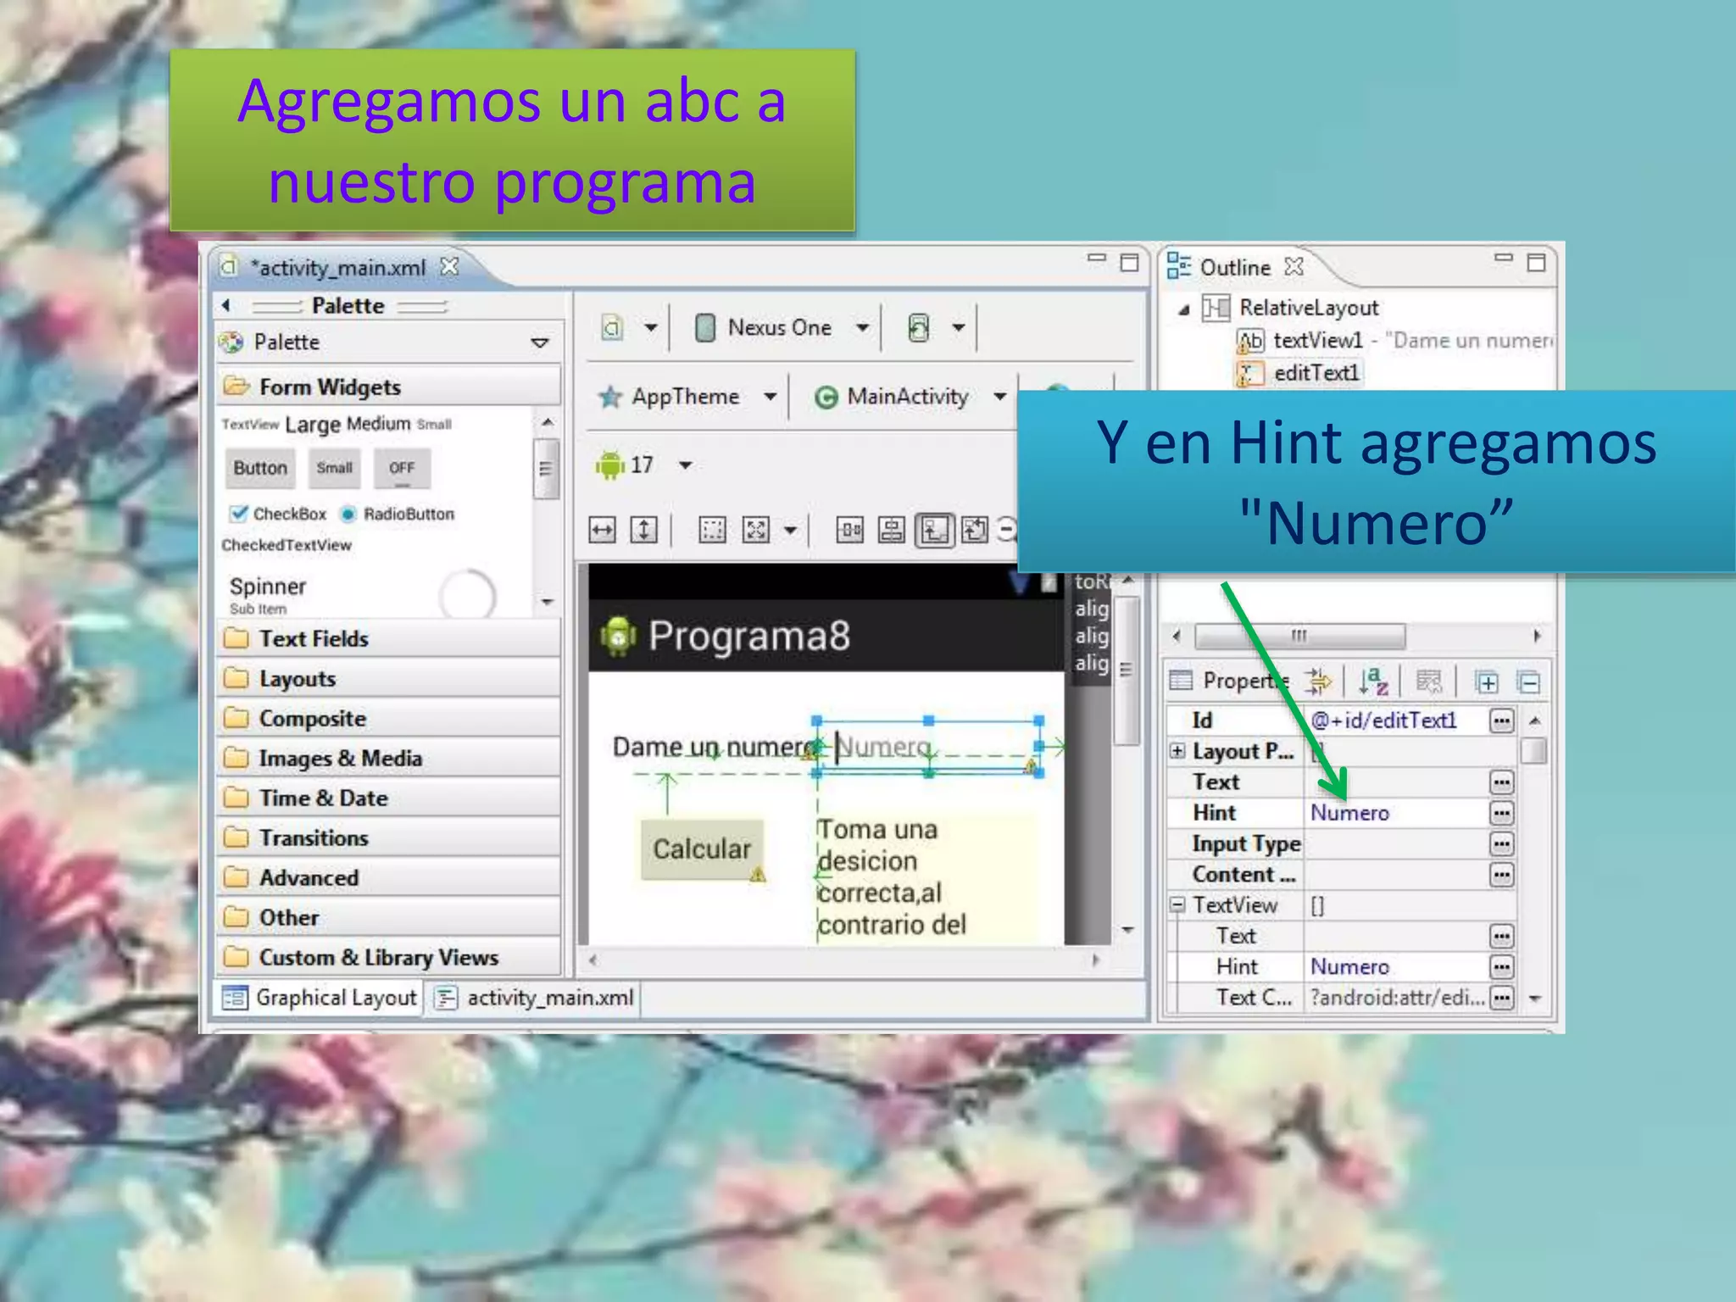This screenshot has width=1736, height=1302.
Task: Open the API level 17 dropdown arrow
Action: coord(686,465)
